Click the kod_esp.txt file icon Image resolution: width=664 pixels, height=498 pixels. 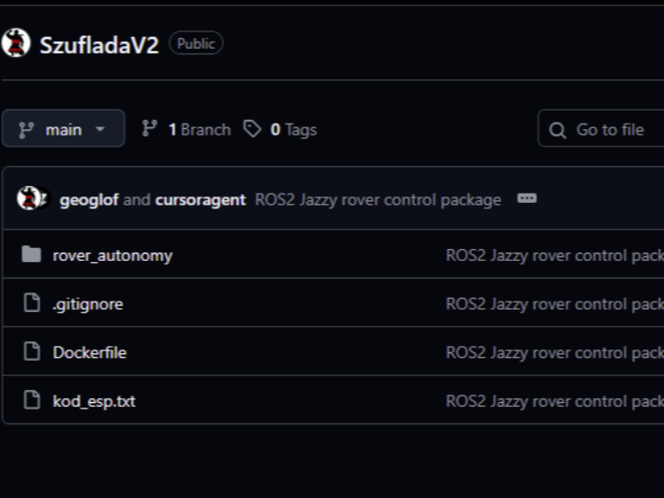[31, 400]
